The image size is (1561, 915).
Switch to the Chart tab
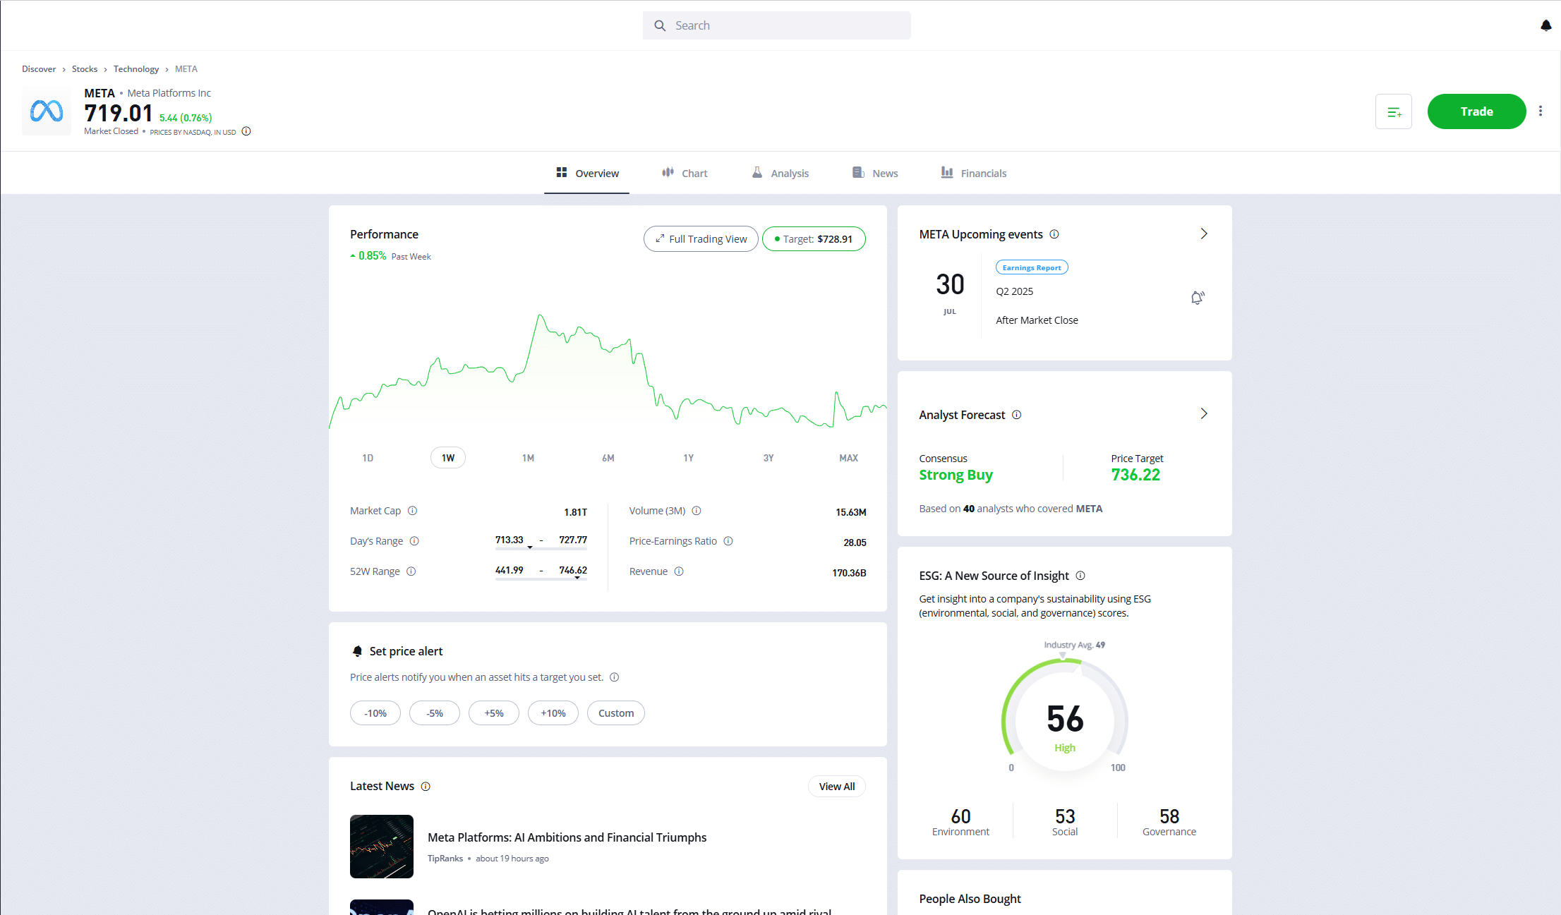(685, 174)
